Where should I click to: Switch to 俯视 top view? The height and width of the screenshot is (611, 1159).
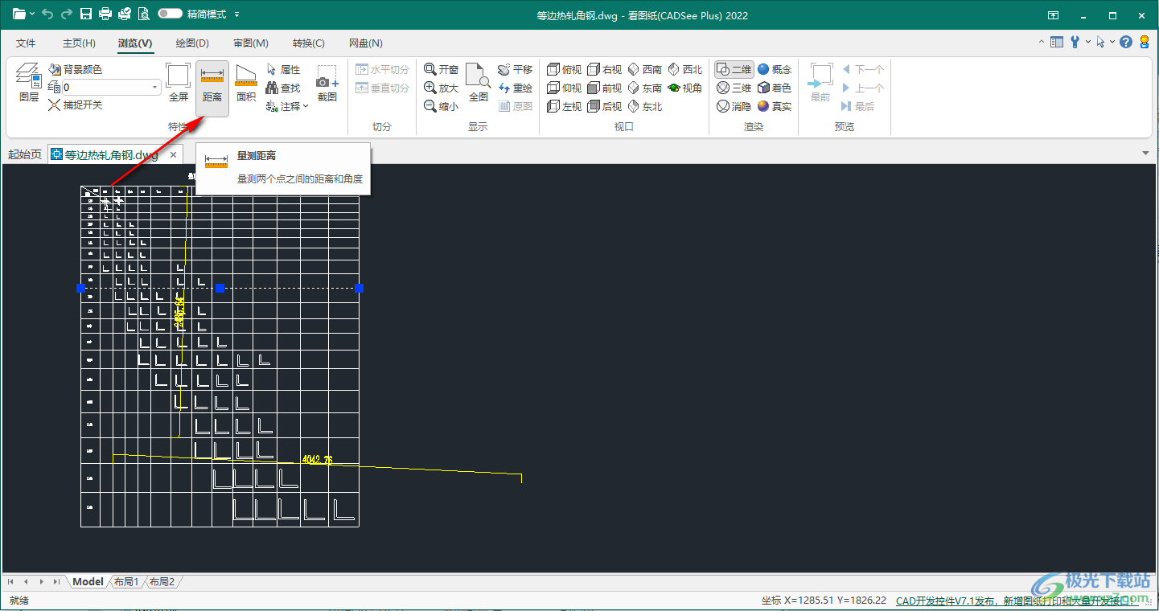[564, 70]
